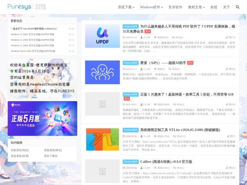Click the 2026-03-10 date on UPDF article
The height and width of the screenshot is (185, 247).
pyautogui.click(x=130, y=37)
